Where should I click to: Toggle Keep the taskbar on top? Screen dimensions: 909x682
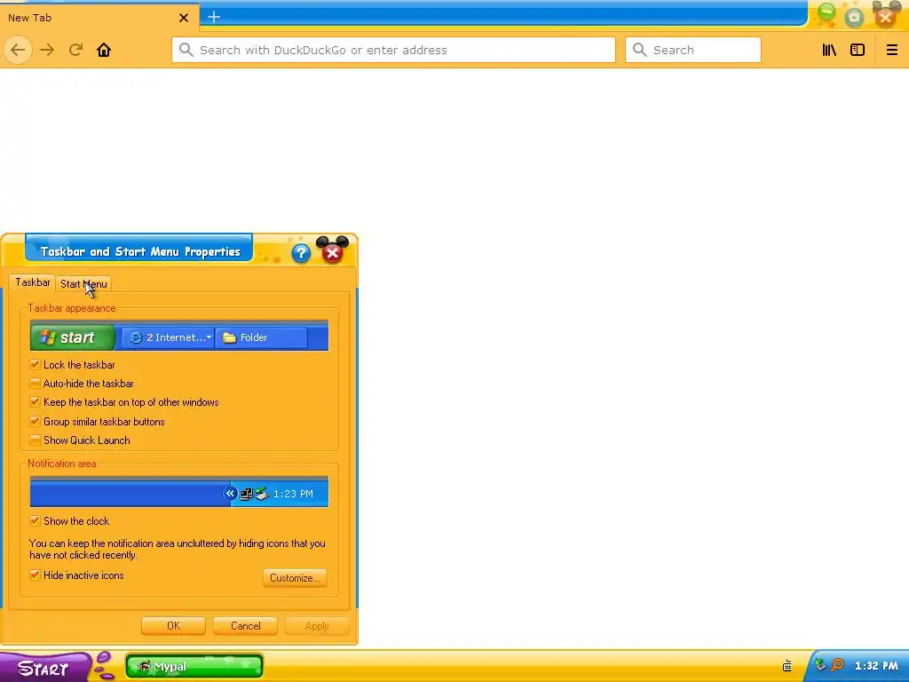[x=35, y=402]
